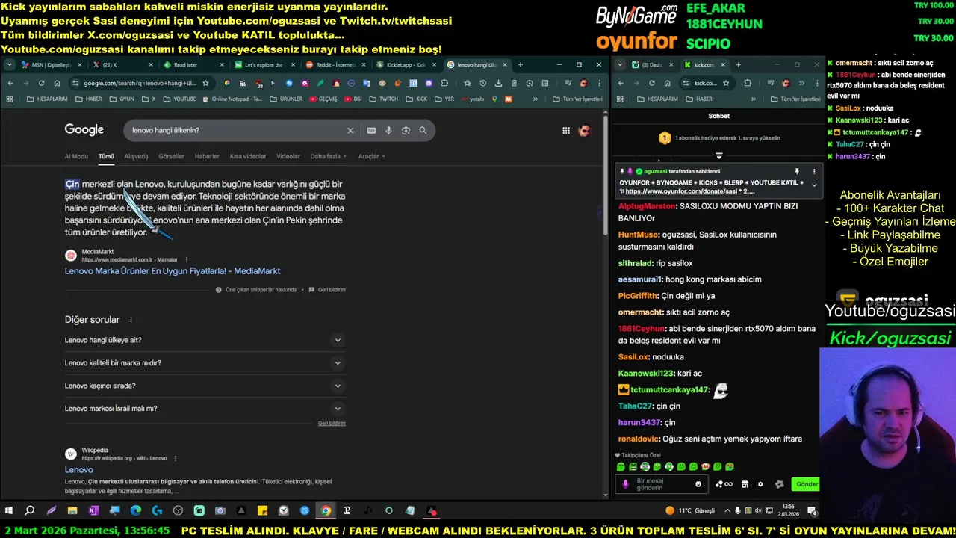Switch to 'Alışveriş' tab
This screenshot has width=956, height=538.
tap(136, 156)
